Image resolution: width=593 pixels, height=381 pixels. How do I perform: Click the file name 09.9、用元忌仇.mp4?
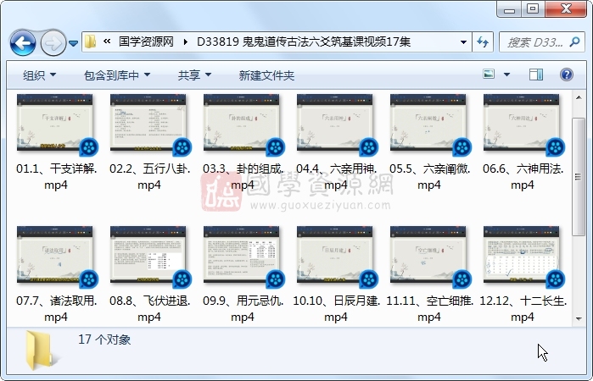pos(243,309)
